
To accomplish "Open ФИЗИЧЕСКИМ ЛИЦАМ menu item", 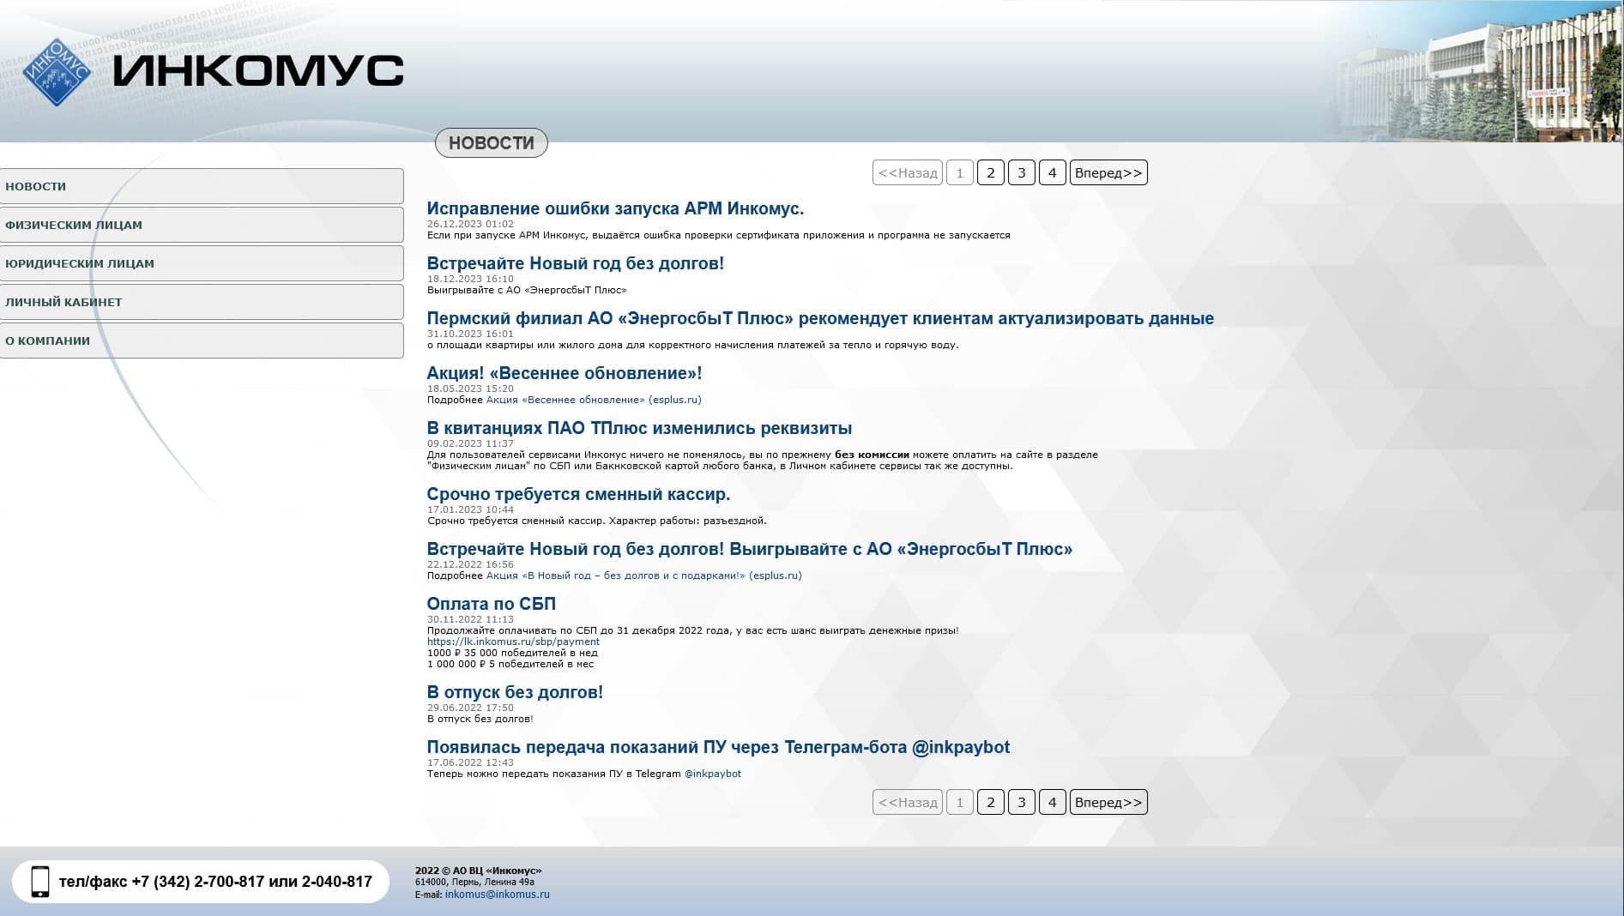I will 202,225.
